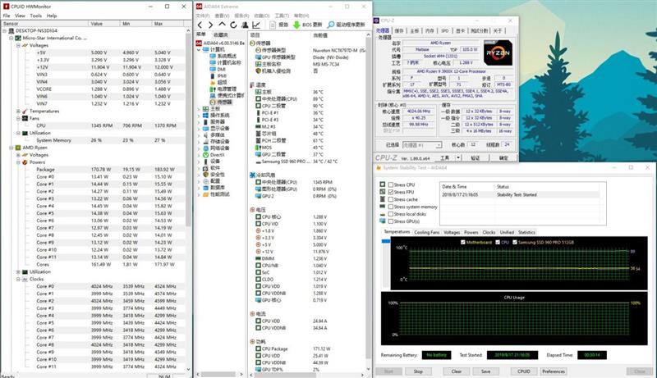This screenshot has width=657, height=378.
Task: Click 验证 validate button in CPU-Z
Action: tap(475, 157)
